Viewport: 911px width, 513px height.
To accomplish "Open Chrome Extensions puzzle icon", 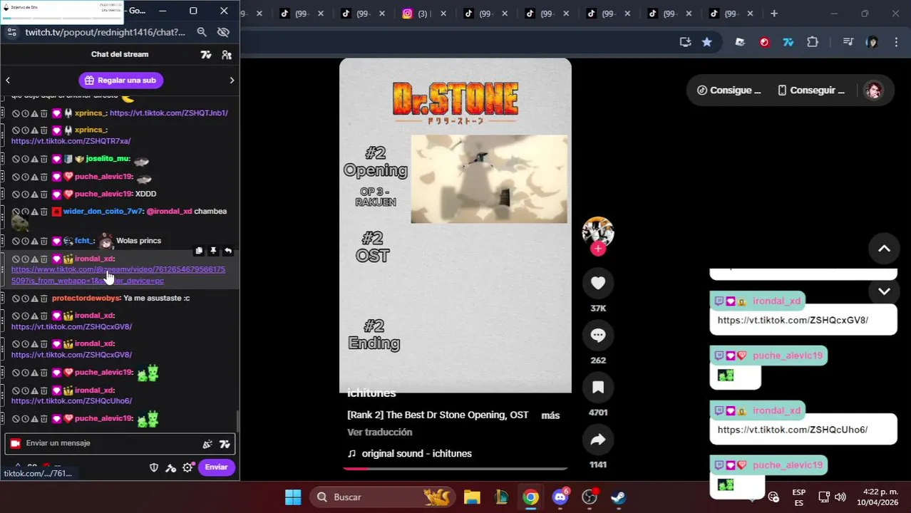I will (813, 42).
